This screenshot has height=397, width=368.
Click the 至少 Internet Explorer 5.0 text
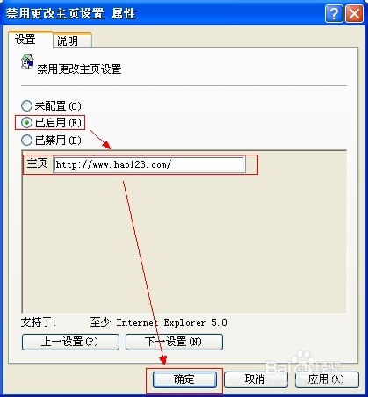tap(158, 322)
